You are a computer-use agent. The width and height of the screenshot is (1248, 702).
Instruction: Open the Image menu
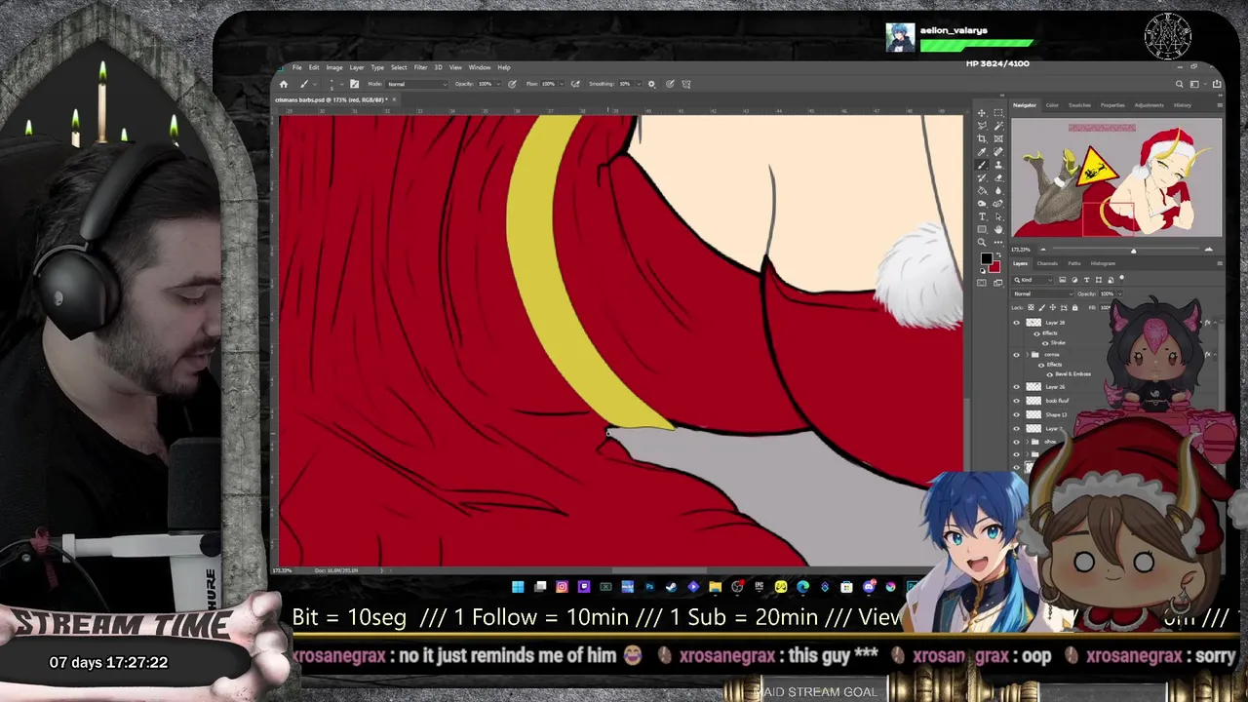coord(334,67)
